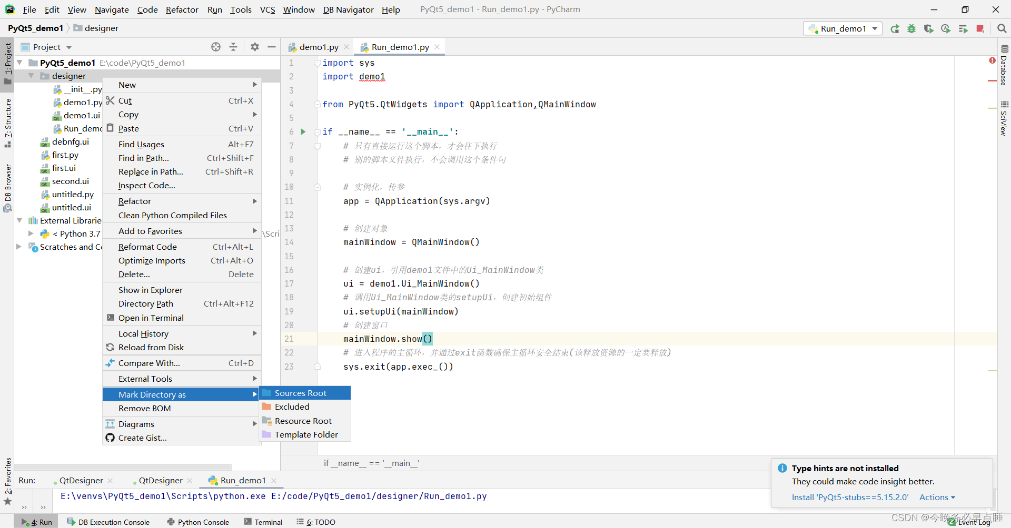Collapse the PyQt5_demo1 root folder
Viewport: 1011px width, 528px height.
pyautogui.click(x=19, y=63)
